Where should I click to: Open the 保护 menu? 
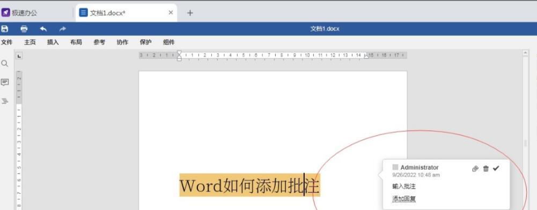tap(145, 42)
